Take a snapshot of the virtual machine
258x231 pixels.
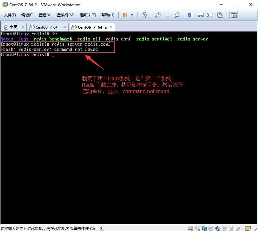point(158,15)
